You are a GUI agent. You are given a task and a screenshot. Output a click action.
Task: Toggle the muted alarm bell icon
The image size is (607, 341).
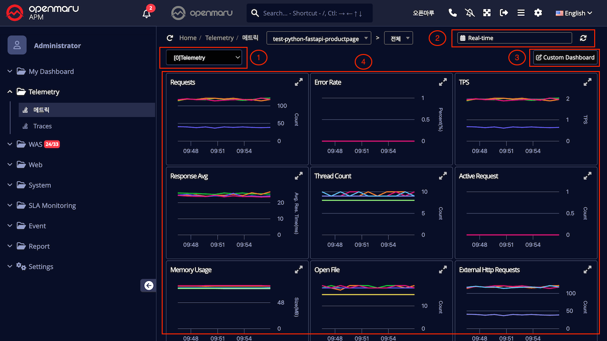[x=469, y=13]
